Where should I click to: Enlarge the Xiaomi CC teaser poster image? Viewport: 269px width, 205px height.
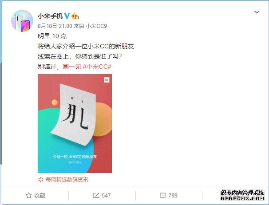click(75, 123)
